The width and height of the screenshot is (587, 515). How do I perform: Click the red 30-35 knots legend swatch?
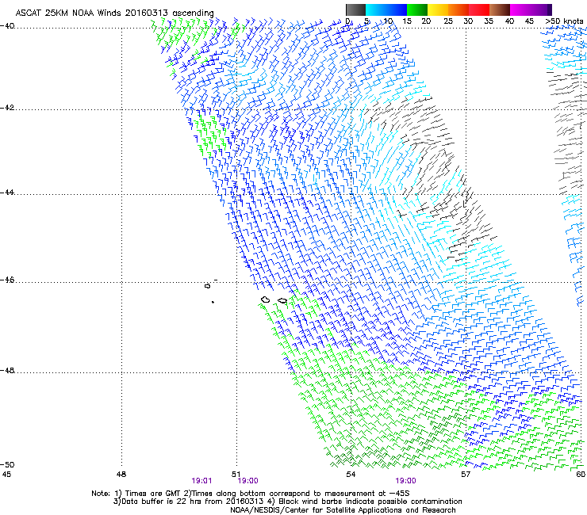click(479, 10)
